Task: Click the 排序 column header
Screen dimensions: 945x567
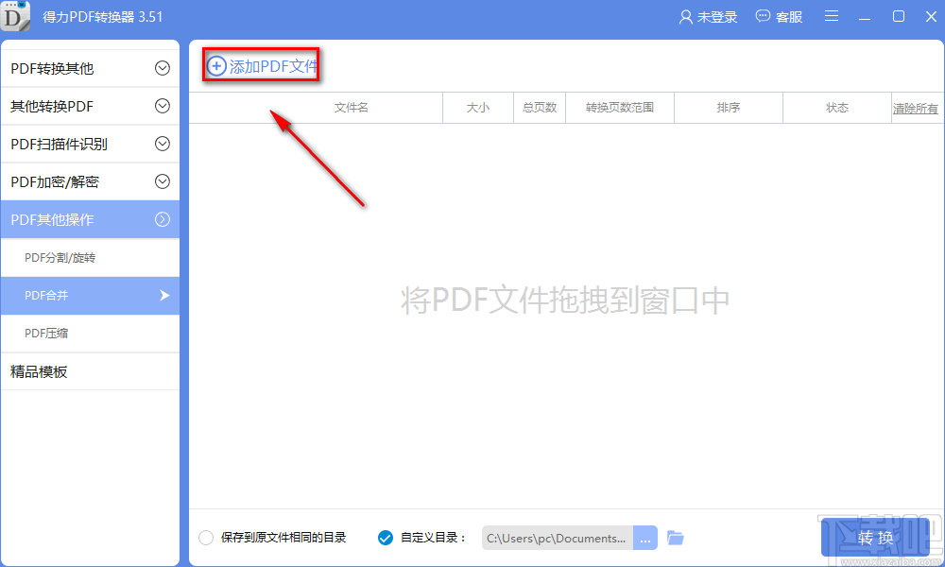Action: pos(728,108)
